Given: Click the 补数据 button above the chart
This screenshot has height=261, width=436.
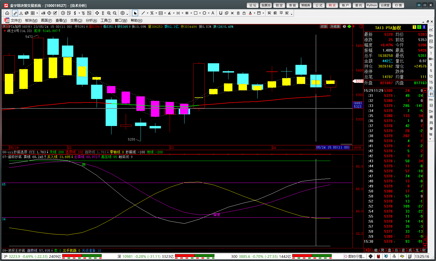Looking at the screenshot, I should tap(335, 26).
